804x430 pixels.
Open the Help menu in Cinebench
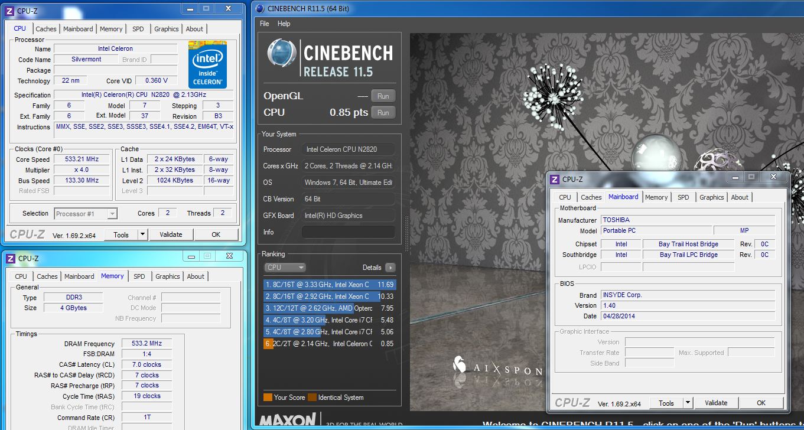pyautogui.click(x=284, y=24)
